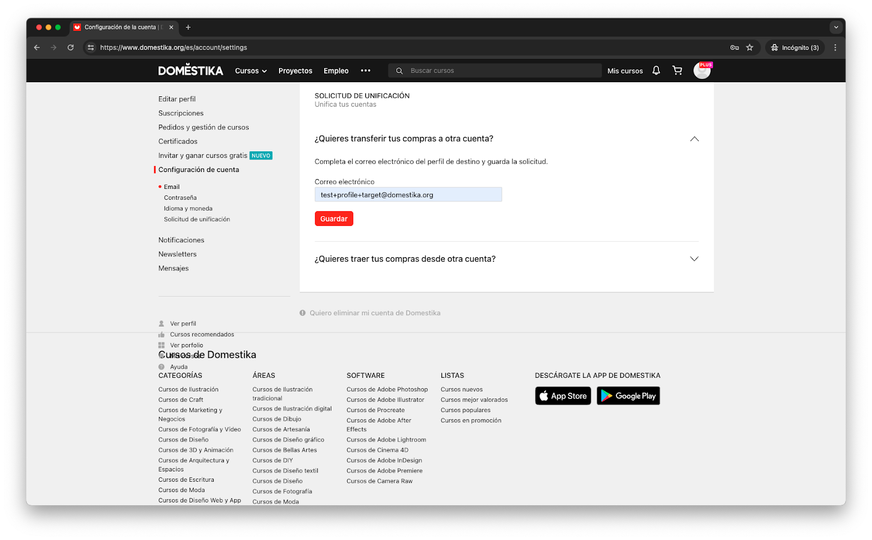This screenshot has width=872, height=540.
Task: Open Cursos de Ilustración digital
Action: tap(292, 409)
